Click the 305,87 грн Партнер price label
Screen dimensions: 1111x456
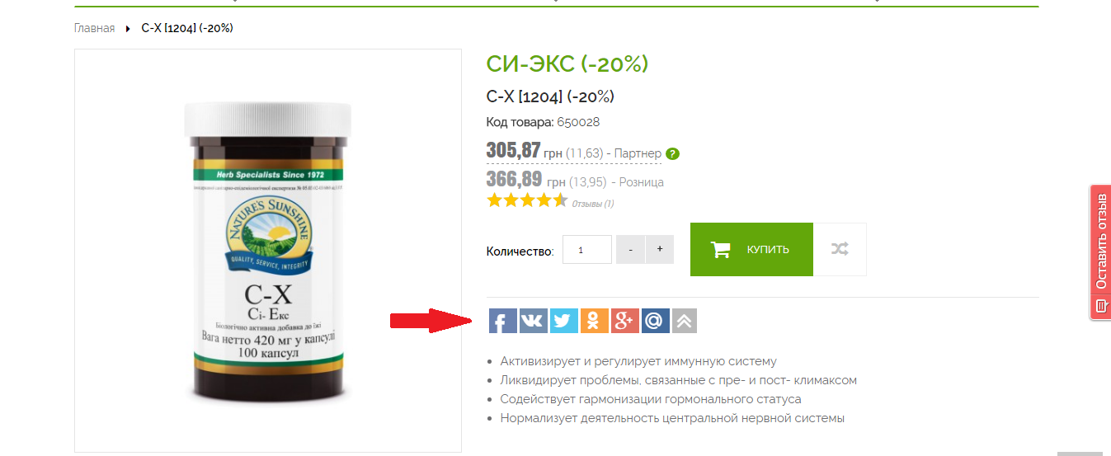(574, 152)
